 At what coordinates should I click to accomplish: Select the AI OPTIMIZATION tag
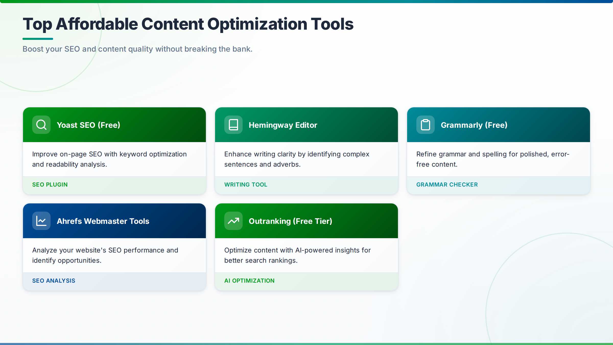click(249, 280)
